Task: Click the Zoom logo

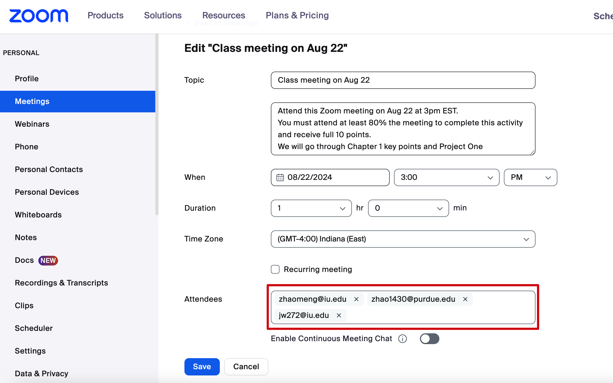Action: click(39, 16)
